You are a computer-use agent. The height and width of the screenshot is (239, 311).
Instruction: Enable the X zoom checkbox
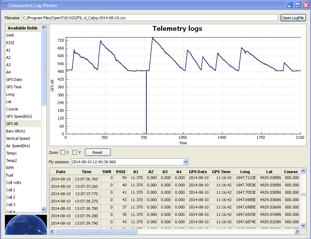tap(63, 152)
